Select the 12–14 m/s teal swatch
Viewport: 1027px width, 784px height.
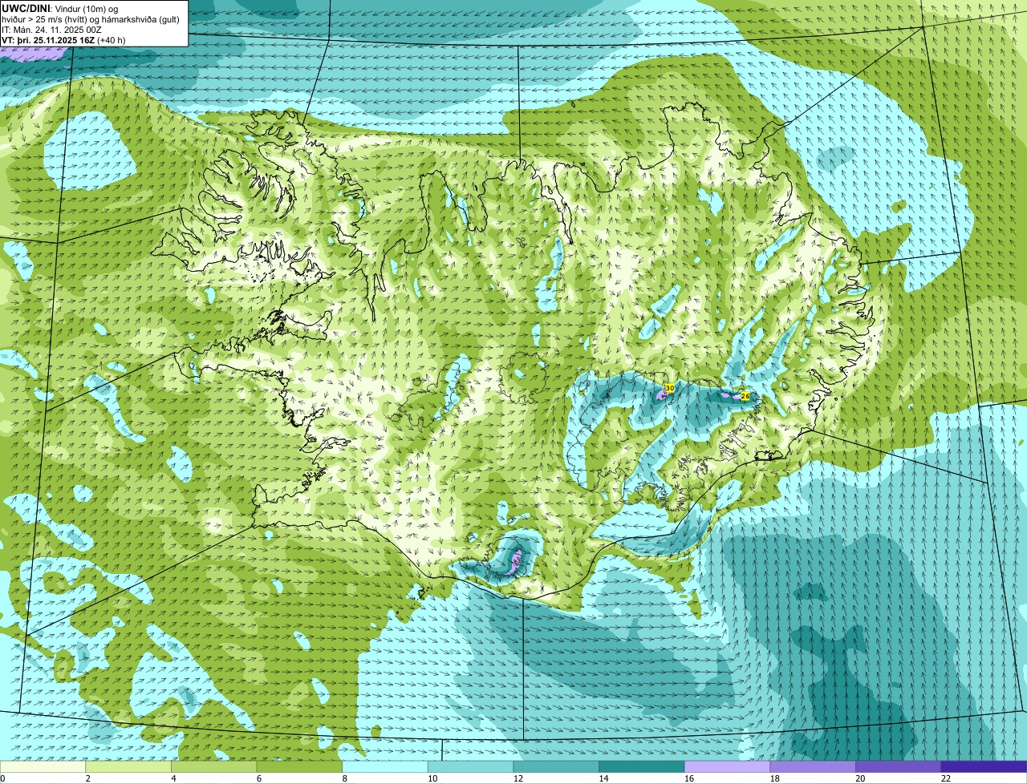[556, 766]
